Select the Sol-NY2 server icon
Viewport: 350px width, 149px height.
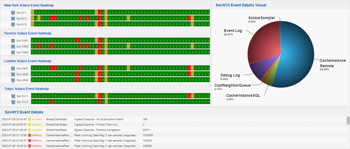(13, 18)
